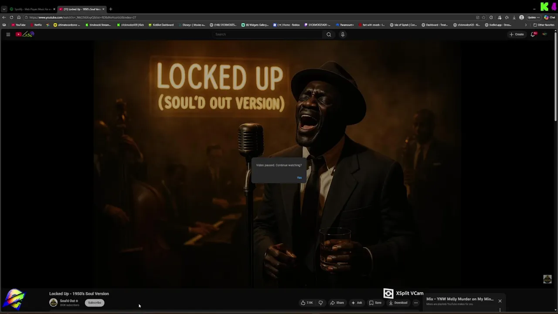Open the browser tab search dropdown
The height and width of the screenshot is (314, 558).
pos(4,9)
